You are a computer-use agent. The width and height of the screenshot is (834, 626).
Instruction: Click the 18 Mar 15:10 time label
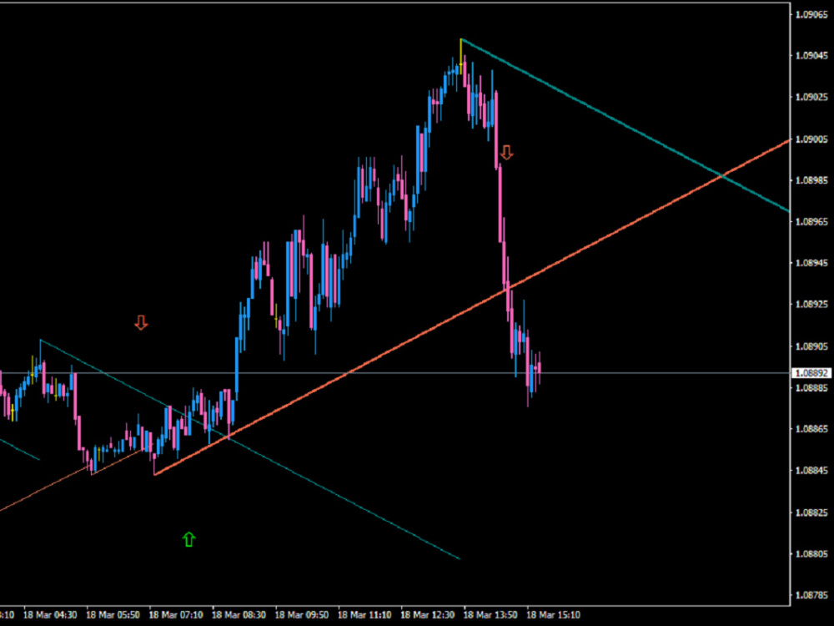point(553,615)
